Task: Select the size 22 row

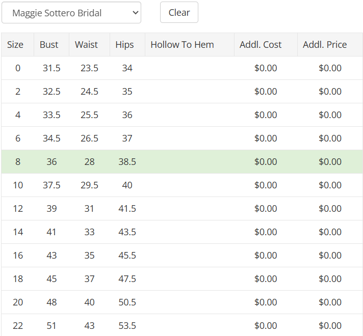Action: 18,325
